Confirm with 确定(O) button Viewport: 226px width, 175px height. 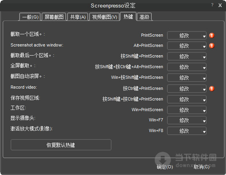165,167
